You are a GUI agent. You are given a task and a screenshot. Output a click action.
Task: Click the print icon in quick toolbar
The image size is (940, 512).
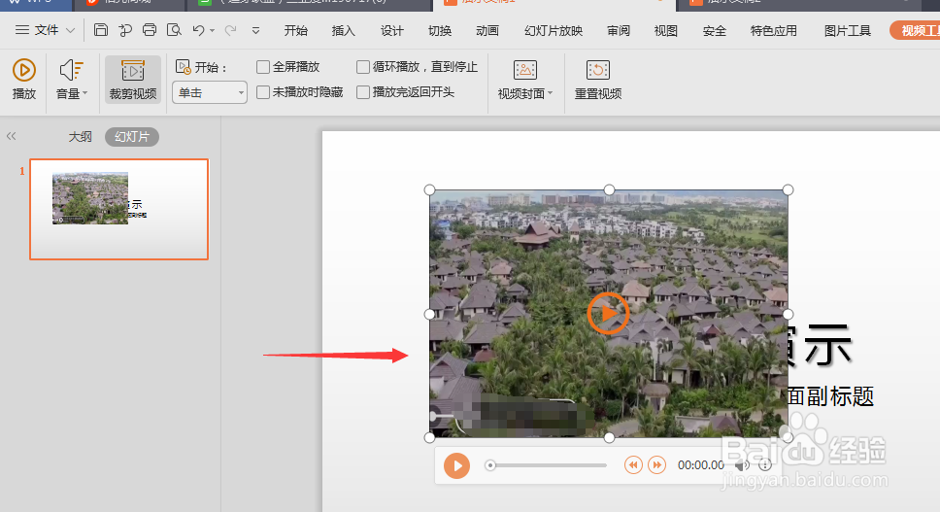150,30
